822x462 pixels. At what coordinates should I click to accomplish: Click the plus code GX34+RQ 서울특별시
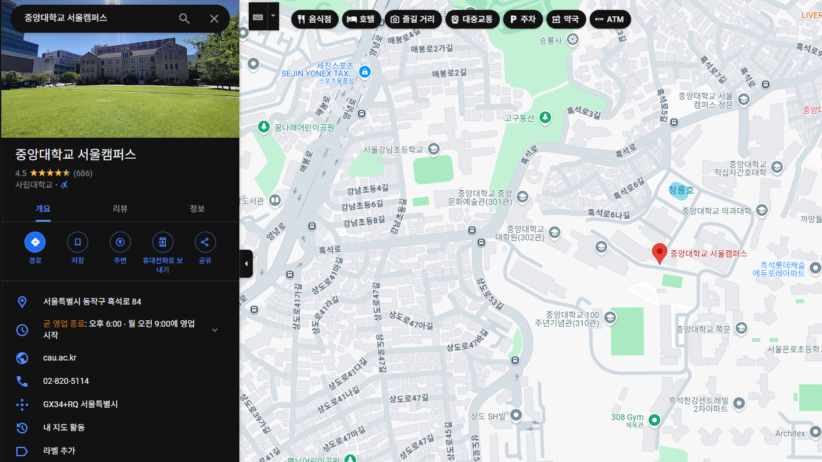coord(81,404)
